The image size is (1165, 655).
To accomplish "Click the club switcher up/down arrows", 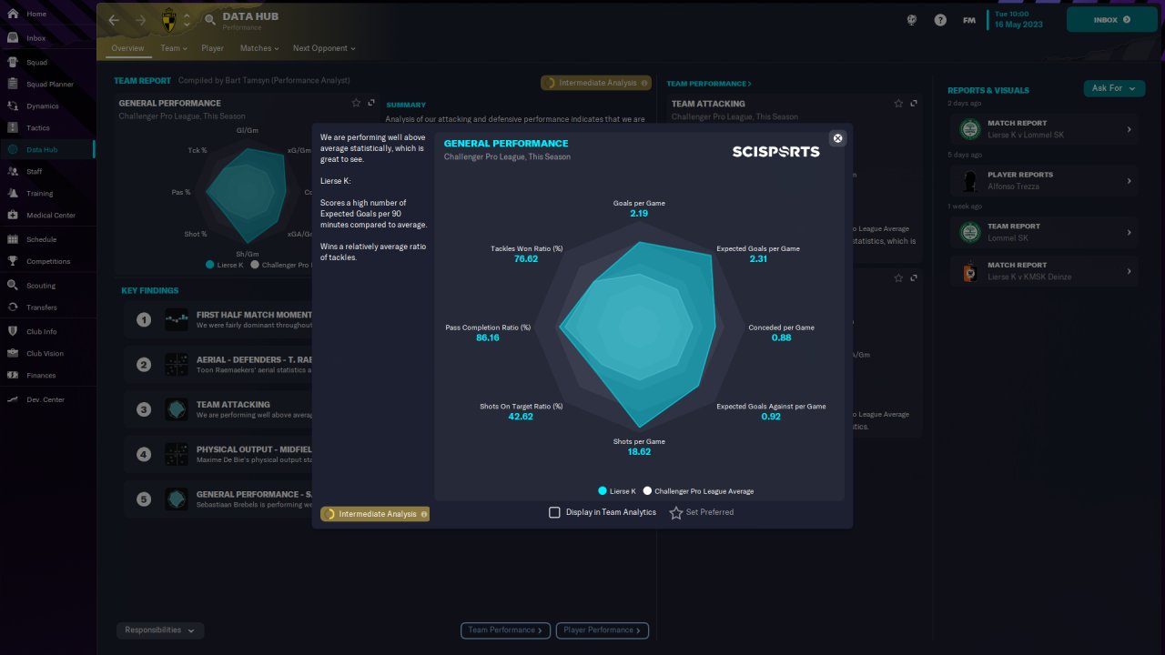I will click(187, 20).
